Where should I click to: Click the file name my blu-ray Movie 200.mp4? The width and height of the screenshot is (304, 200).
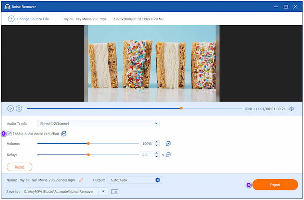pyautogui.click(x=85, y=19)
